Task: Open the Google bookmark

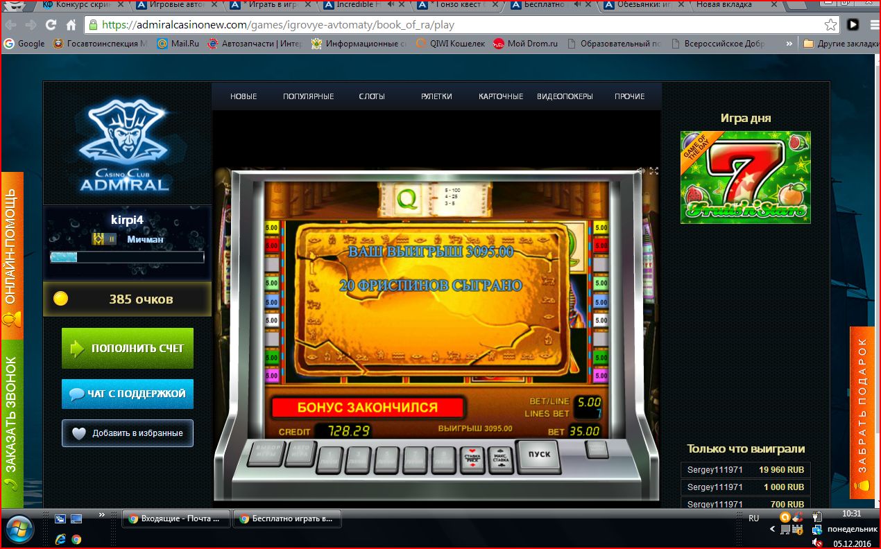Action: tap(24, 44)
